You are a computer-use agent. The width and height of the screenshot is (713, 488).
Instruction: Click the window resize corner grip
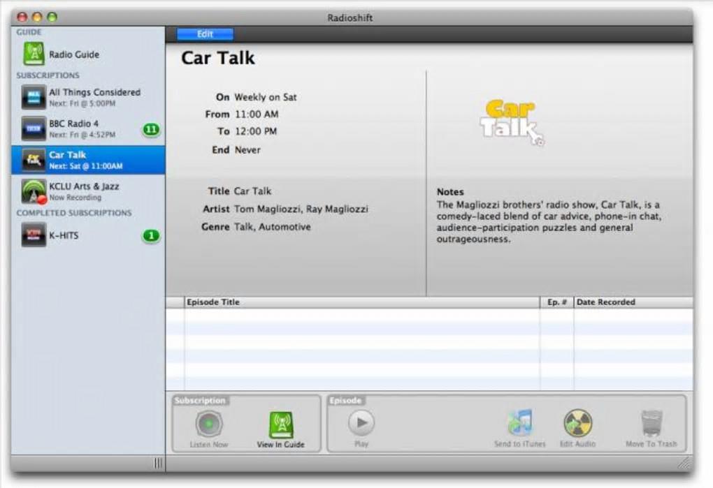[684, 463]
